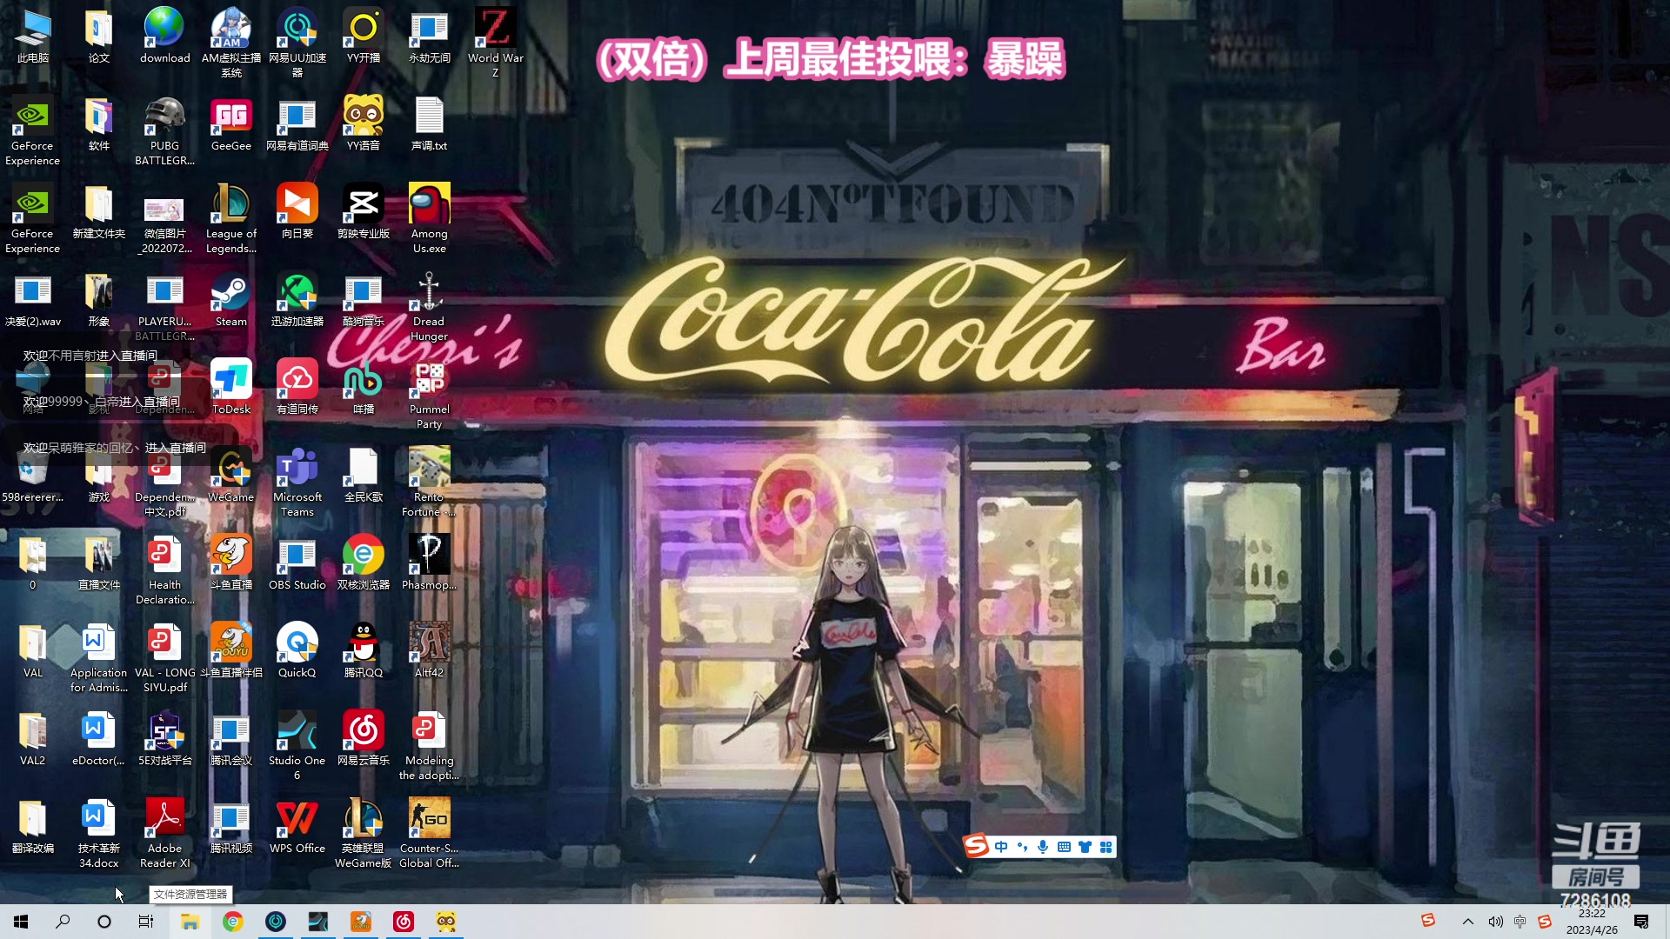Screen dimensions: 1670x939
Task: Open the Among Us.exe shortcut
Action: coord(429,206)
